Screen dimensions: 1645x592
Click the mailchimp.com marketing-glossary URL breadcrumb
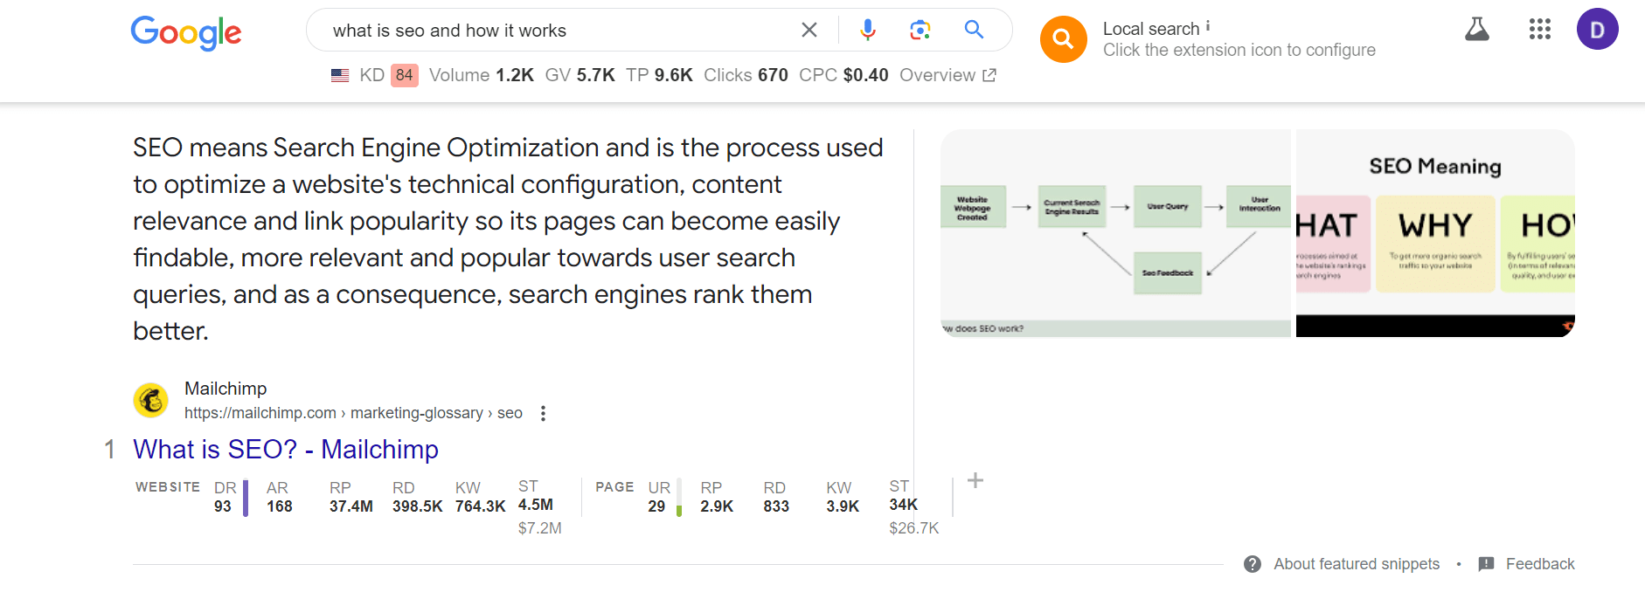[353, 413]
